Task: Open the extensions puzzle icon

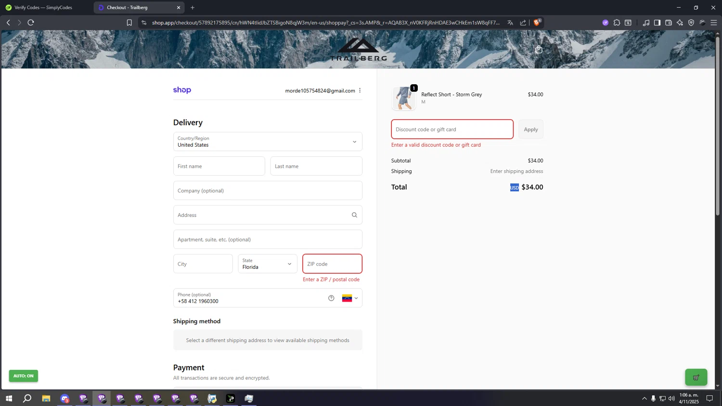Action: pos(617,23)
